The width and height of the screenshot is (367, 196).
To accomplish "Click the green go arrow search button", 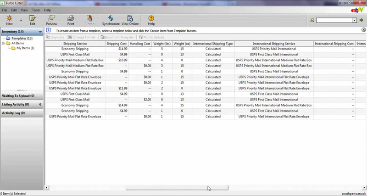I will [x=361, y=20].
